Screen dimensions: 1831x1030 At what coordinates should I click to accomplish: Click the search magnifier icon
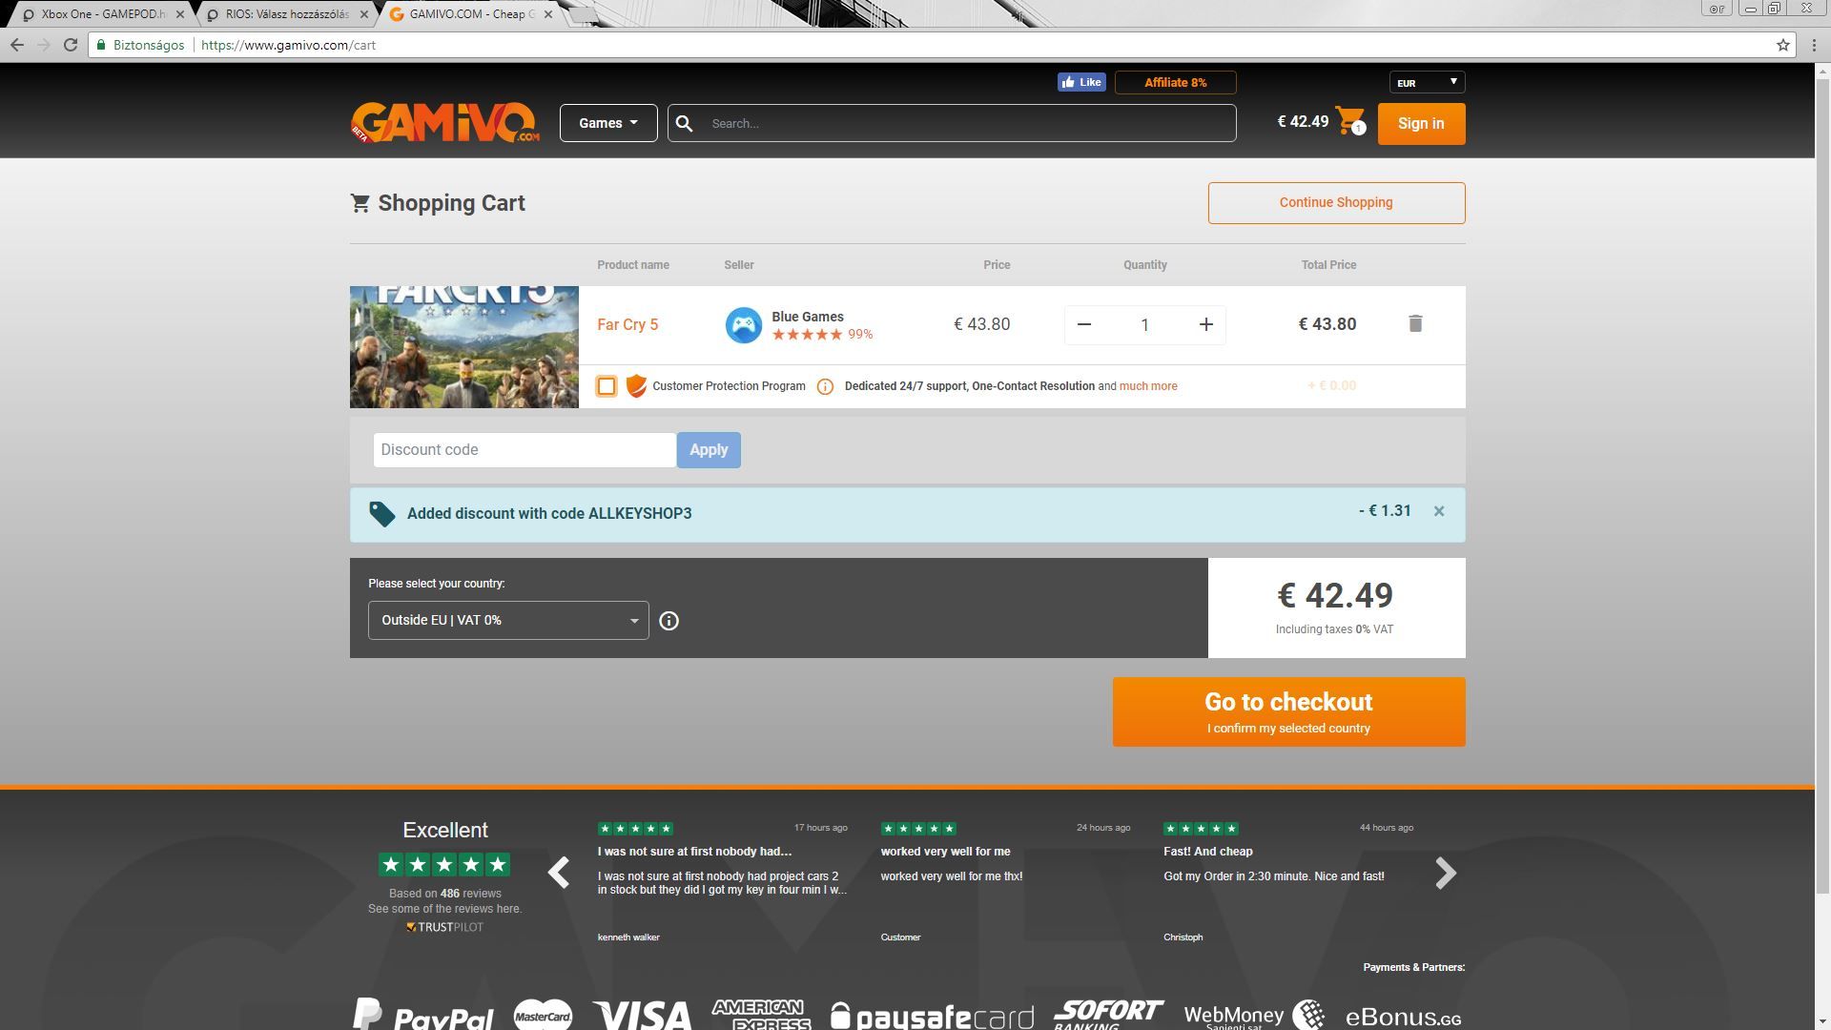pos(684,123)
